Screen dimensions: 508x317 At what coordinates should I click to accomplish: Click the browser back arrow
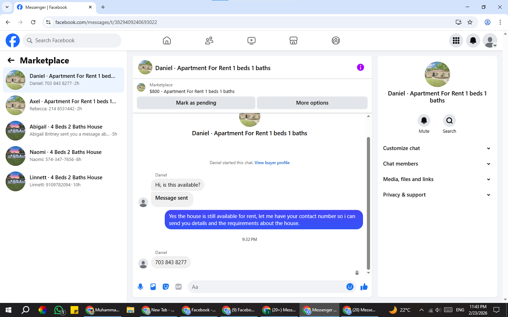click(8, 22)
